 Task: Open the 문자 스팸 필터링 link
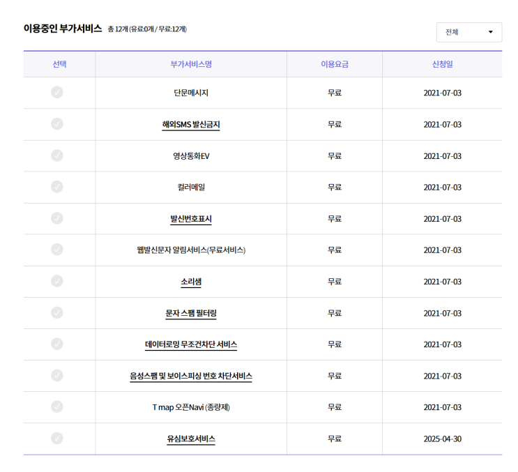[191, 313]
